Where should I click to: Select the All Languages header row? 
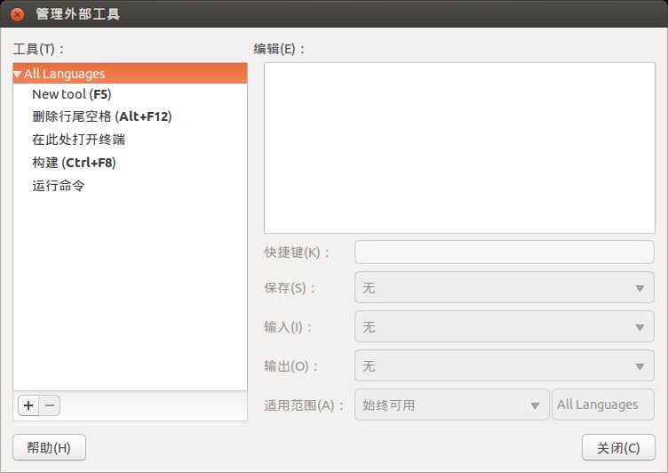(130, 74)
